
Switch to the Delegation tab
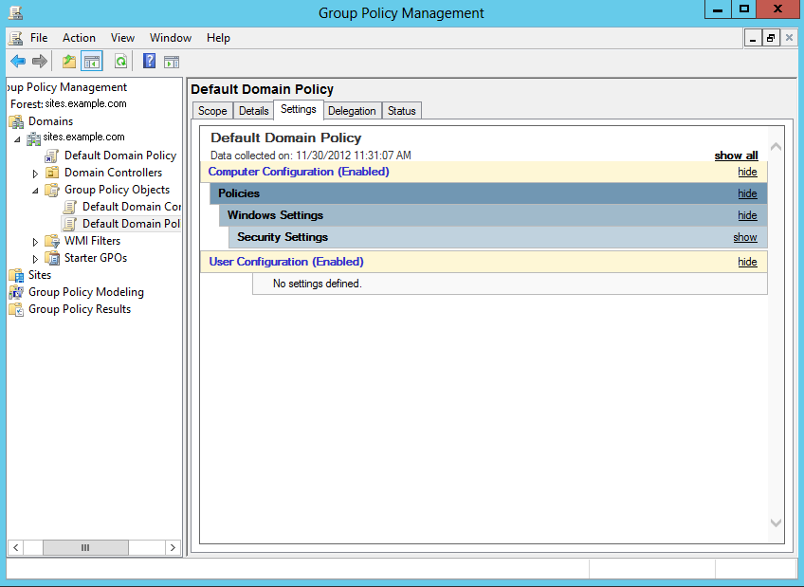(352, 111)
